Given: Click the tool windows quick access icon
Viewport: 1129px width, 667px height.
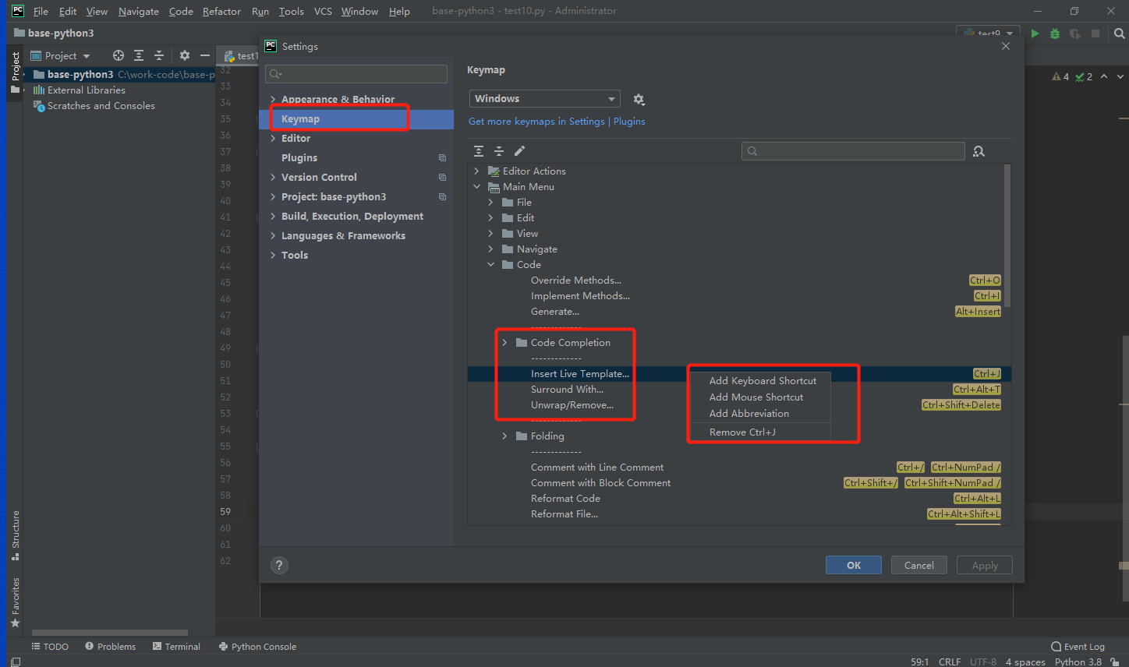Looking at the screenshot, I should [16, 662].
